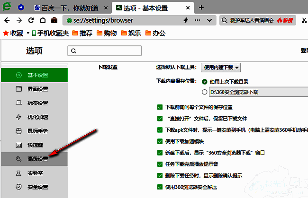Expand the 收藏 favorites dropdown arrow
Image resolution: width=308 pixels, height=198 pixels.
coord(27,33)
